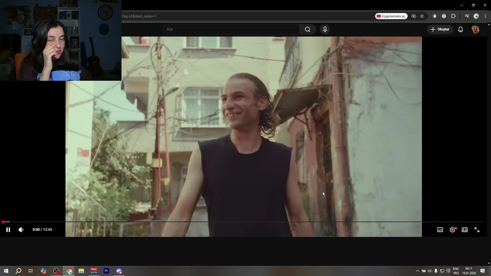Open the Chrome profile avatar
The width and height of the screenshot is (491, 276).
[x=476, y=16]
